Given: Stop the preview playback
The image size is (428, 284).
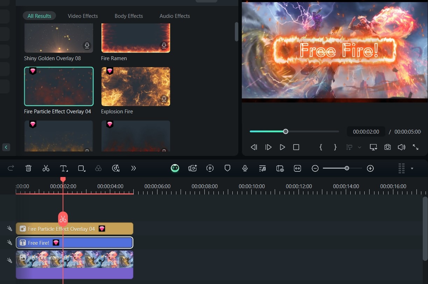Looking at the screenshot, I should point(296,147).
